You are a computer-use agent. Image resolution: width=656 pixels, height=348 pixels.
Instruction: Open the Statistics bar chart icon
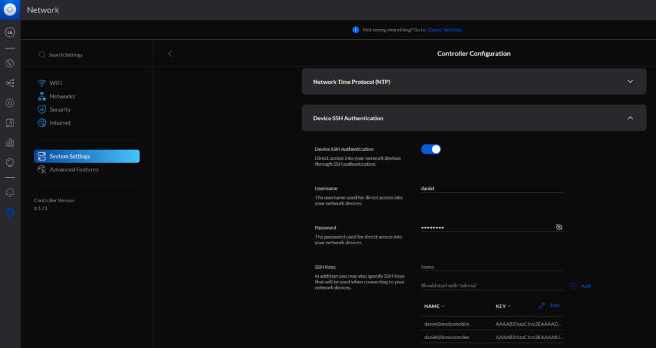coord(10,143)
